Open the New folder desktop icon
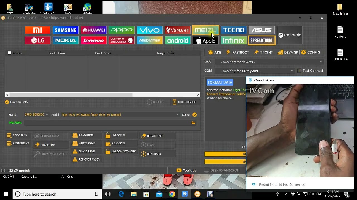This screenshot has width=357, height=200. pos(340,9)
